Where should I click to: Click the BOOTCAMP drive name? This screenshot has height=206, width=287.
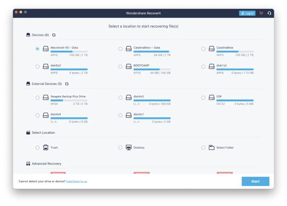coord(141,65)
